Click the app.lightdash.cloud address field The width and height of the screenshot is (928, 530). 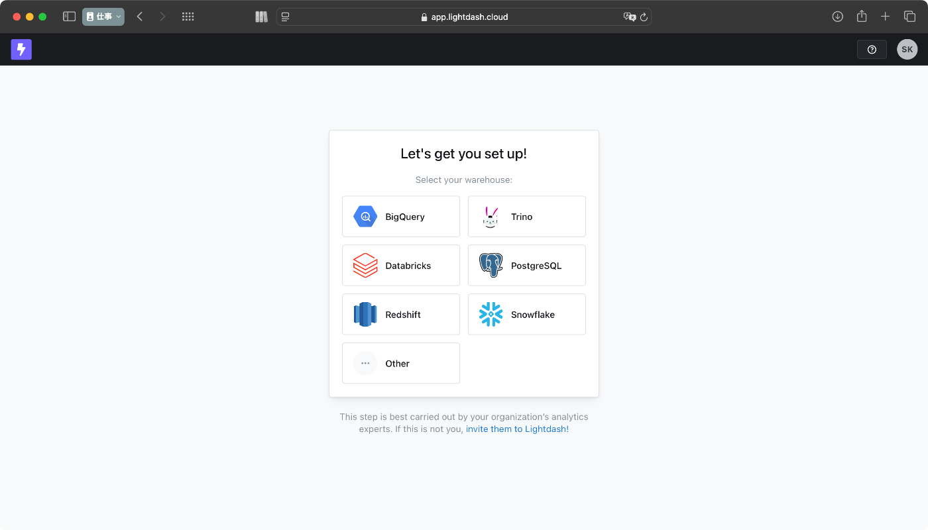(x=464, y=17)
